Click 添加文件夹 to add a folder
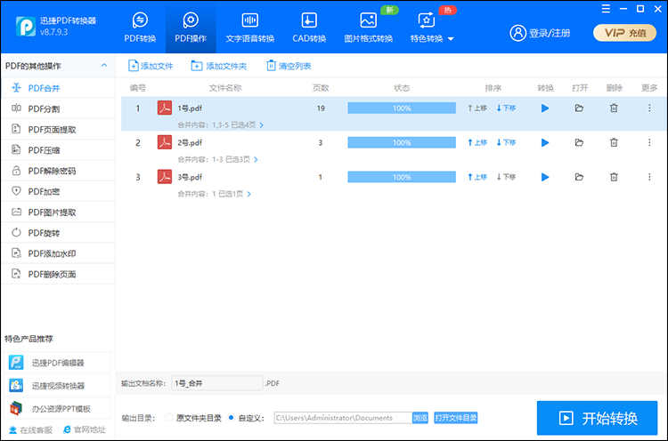This screenshot has height=441, width=668. coord(218,66)
